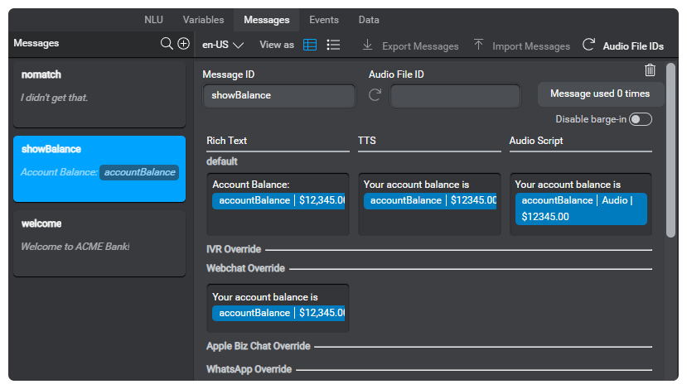Switch to the Events tab

click(324, 20)
